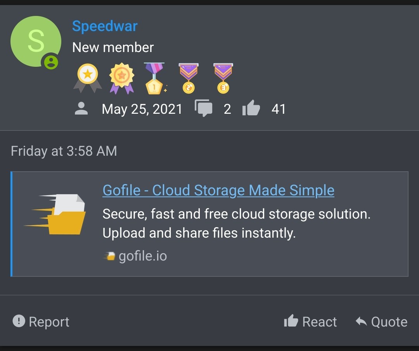Open Speedwar's avatar profile picture

[x=36, y=41]
